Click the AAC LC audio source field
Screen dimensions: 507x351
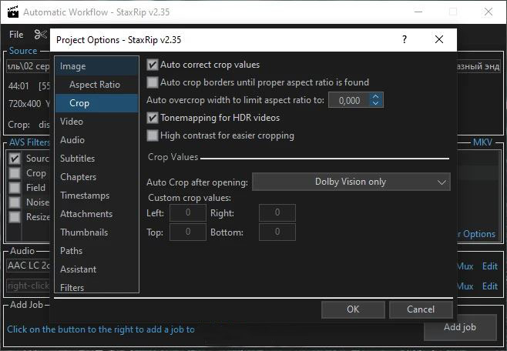29,266
